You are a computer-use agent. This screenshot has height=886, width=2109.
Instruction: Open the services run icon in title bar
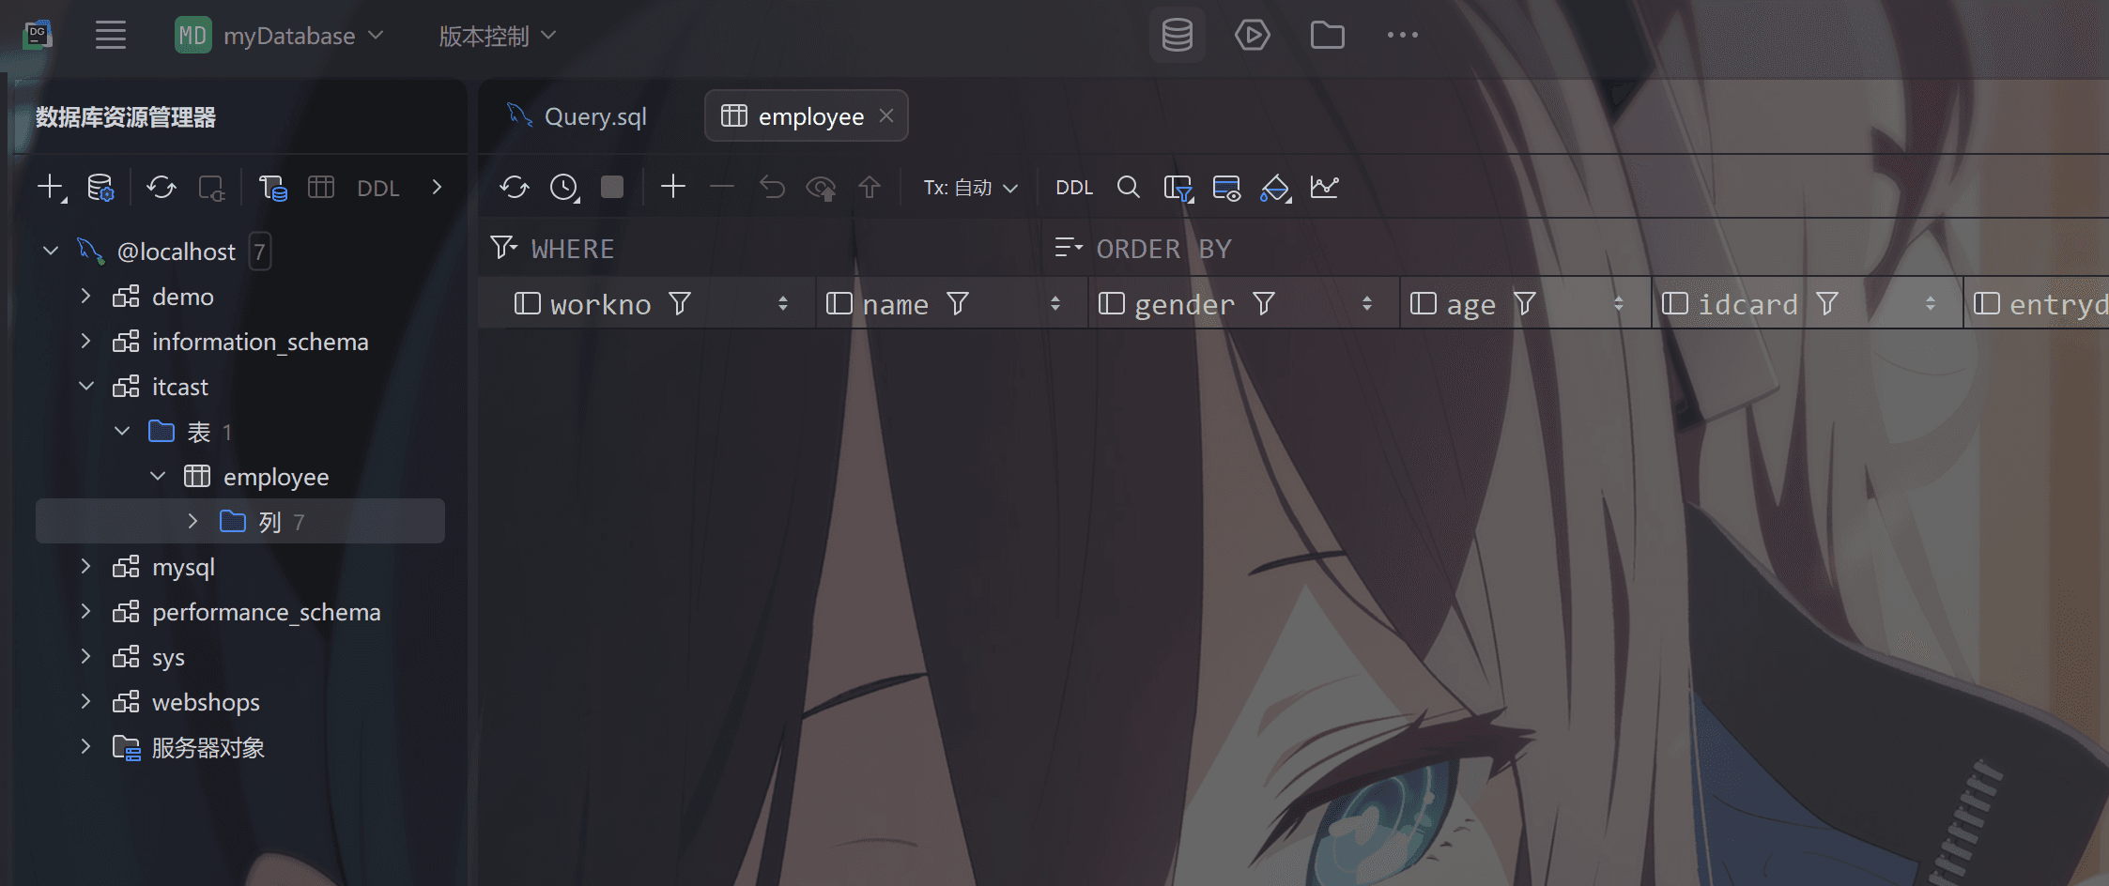pos(1252,36)
